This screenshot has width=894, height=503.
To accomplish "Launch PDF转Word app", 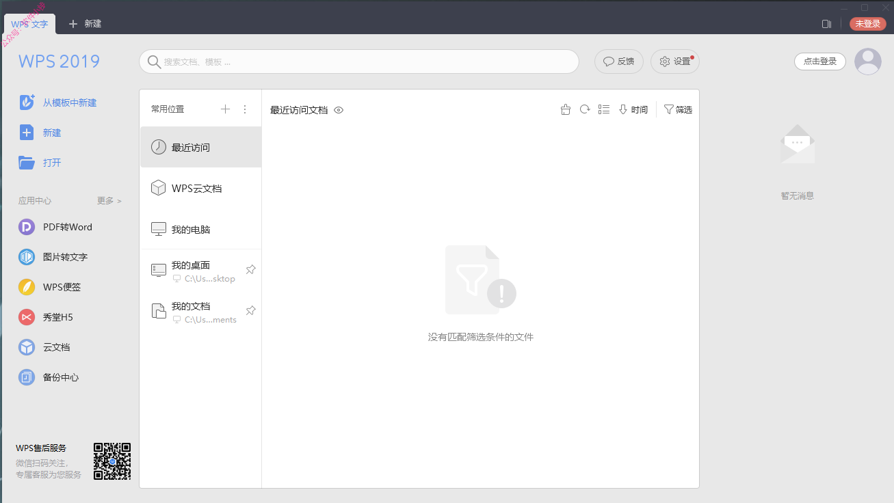I will 55,227.
